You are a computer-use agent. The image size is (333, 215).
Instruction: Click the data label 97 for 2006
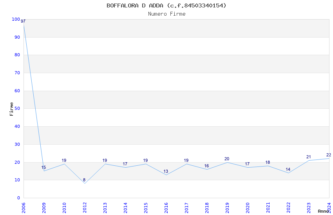[x=23, y=21]
